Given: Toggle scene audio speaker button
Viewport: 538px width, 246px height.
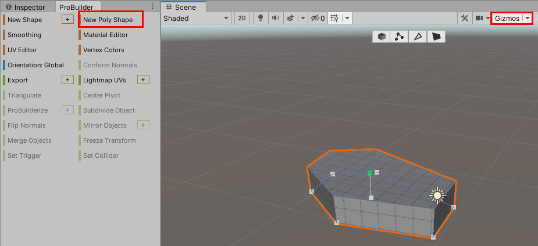Looking at the screenshot, I should coord(275,18).
